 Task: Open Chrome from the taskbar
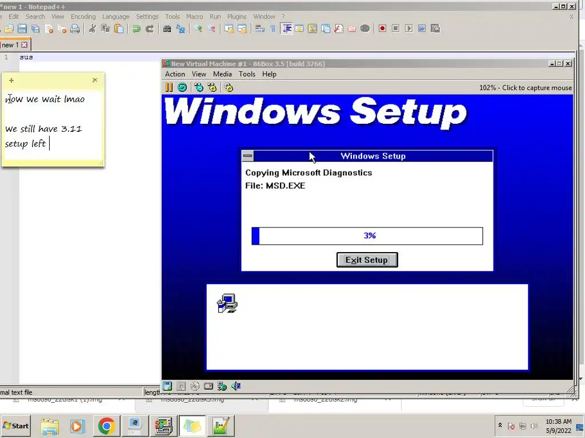coord(106,425)
